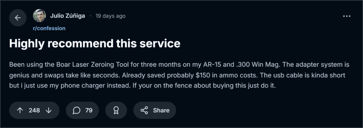
Task: Click the Highly recommend this service title
Action: (95, 43)
